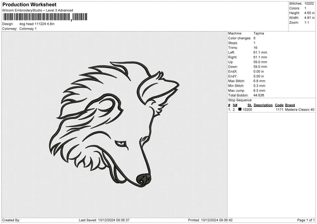The width and height of the screenshot is (317, 224).
Task: Select the Madeira Classic 40 thread entry
Action: [300, 109]
